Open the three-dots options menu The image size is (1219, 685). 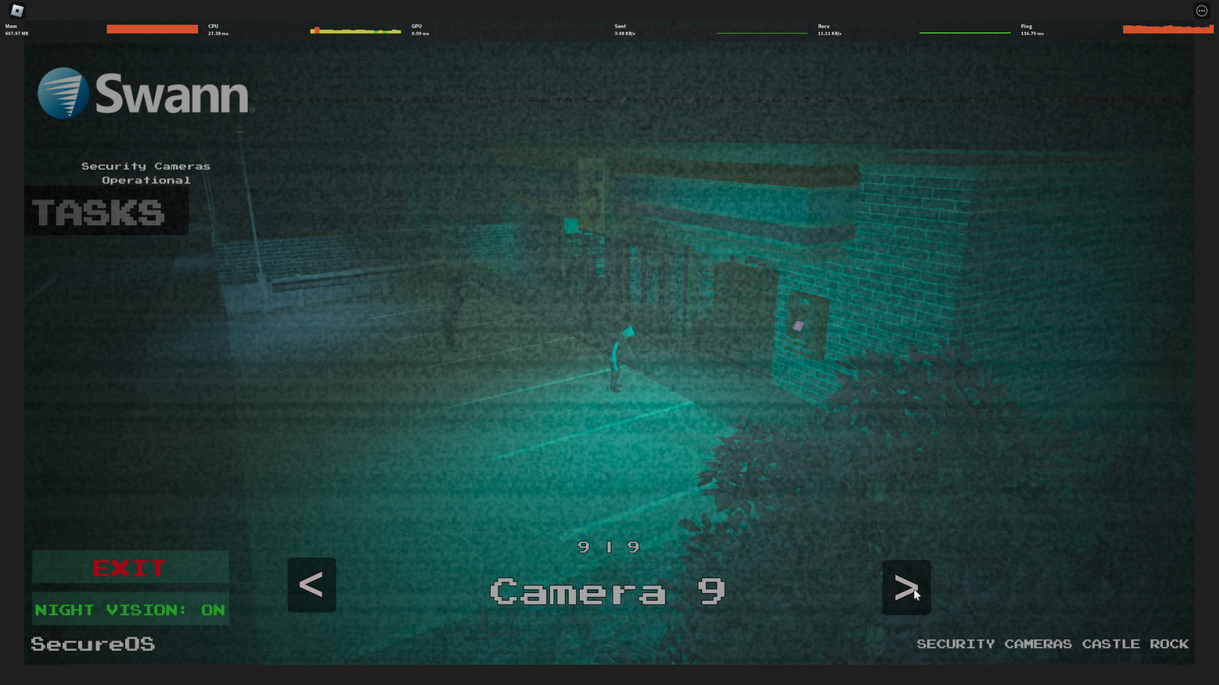tap(1201, 10)
